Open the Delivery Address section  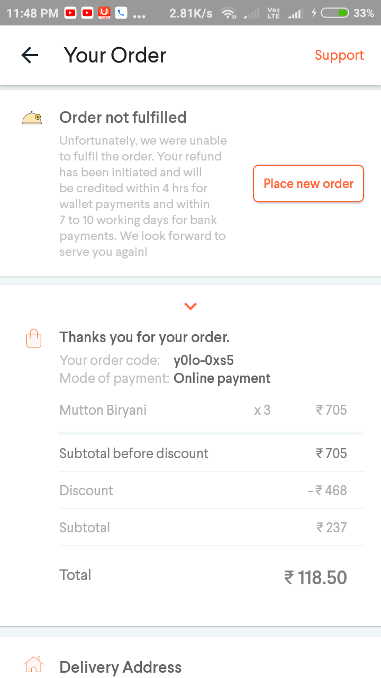click(121, 667)
